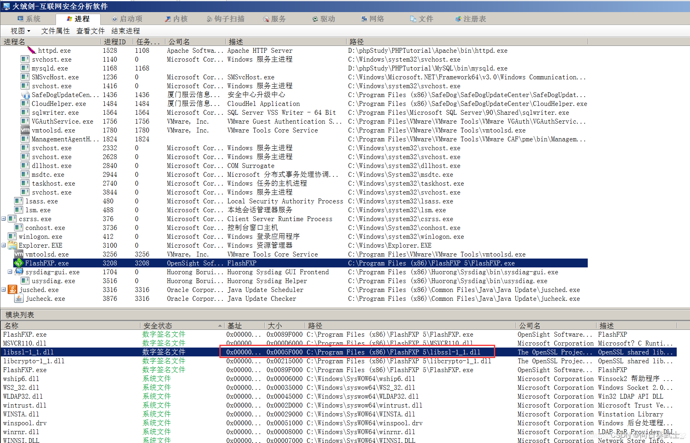Switch to the 注册表 tab
The height and width of the screenshot is (443, 690).
point(471,19)
